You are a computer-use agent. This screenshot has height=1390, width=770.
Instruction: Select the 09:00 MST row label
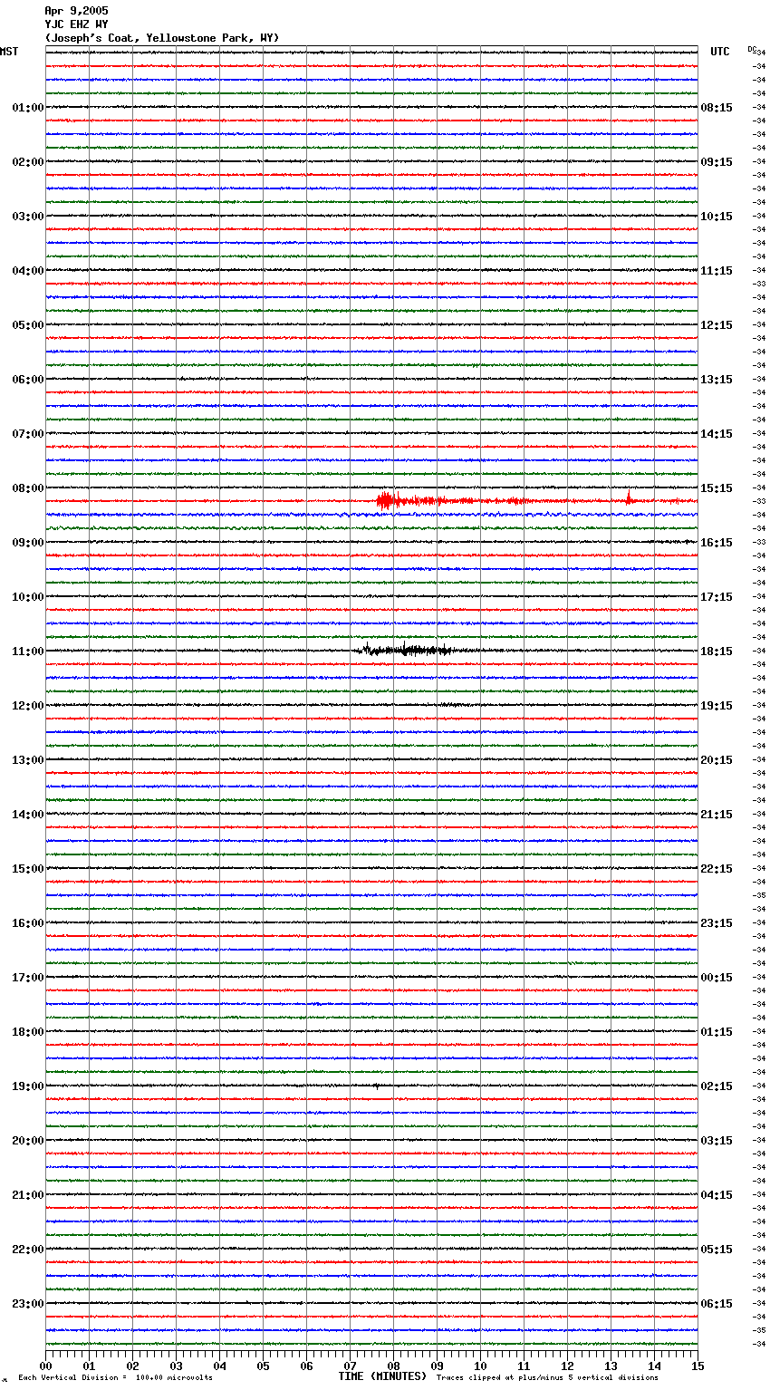(x=28, y=543)
